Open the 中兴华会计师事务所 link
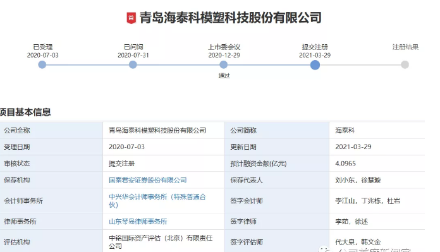This screenshot has width=440, height=252. tap(157, 201)
